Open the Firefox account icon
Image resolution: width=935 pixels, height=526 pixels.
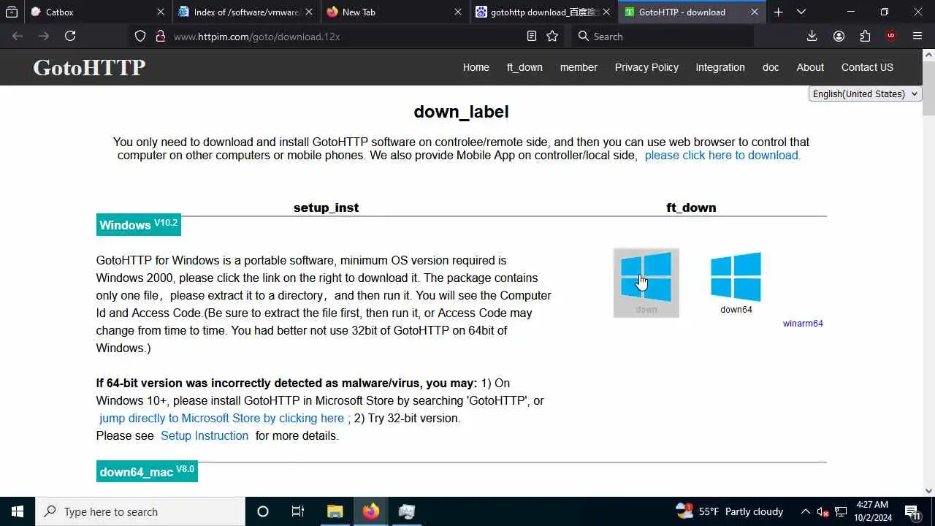[x=839, y=36]
